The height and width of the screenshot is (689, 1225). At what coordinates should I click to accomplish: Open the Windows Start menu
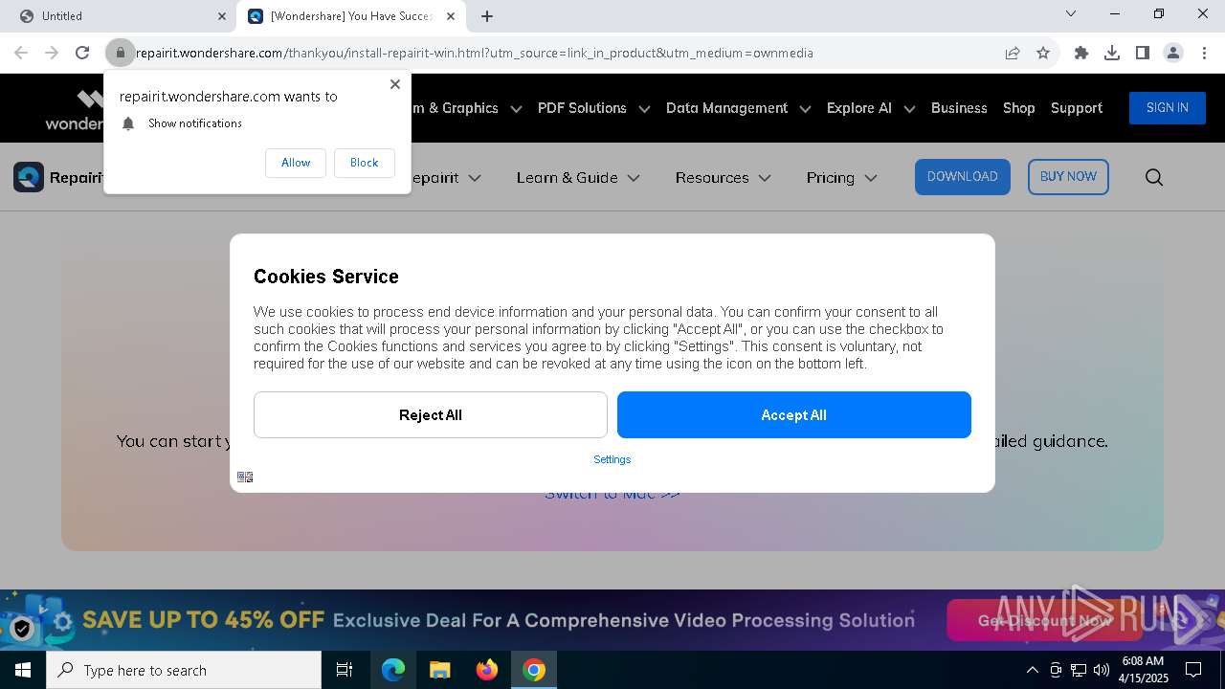pyautogui.click(x=23, y=670)
